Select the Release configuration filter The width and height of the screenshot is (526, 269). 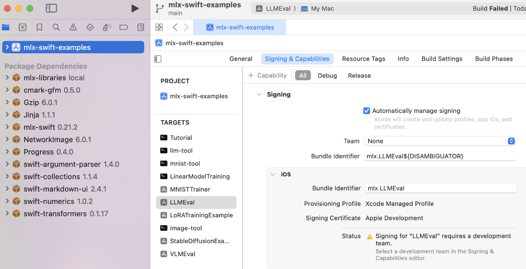[x=359, y=75]
